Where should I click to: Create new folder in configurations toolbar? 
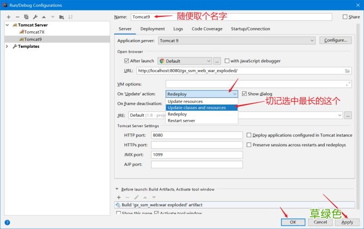click(x=61, y=17)
